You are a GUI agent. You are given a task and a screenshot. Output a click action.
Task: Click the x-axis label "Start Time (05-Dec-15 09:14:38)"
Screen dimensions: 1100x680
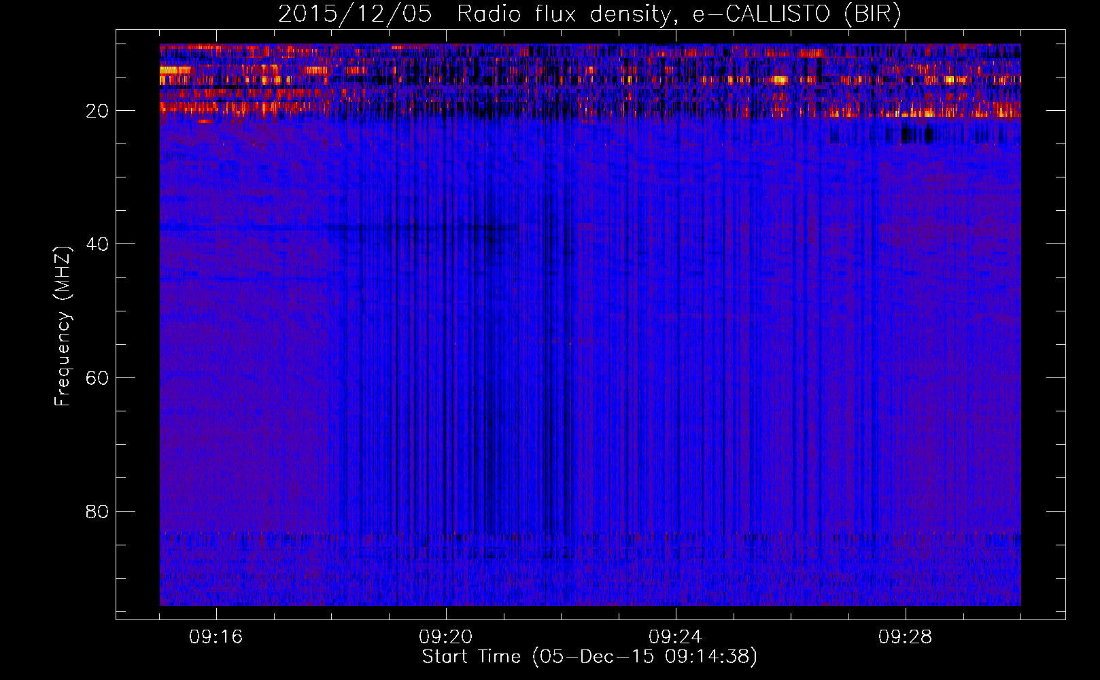589,657
